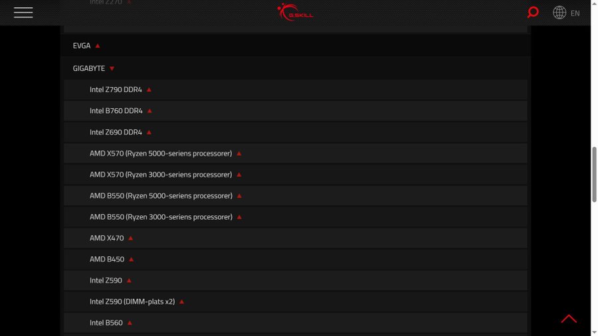Click Intel B560 text
This screenshot has height=336, width=598.
click(x=106, y=323)
